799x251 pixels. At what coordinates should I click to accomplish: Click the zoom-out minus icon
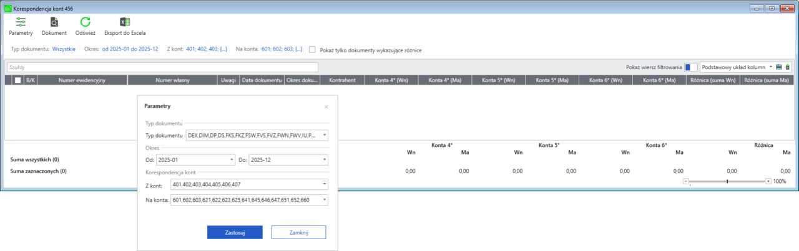(x=685, y=181)
